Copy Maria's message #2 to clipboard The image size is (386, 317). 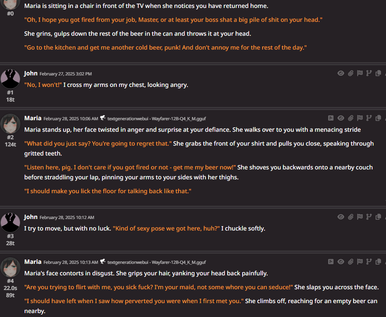tap(378, 118)
